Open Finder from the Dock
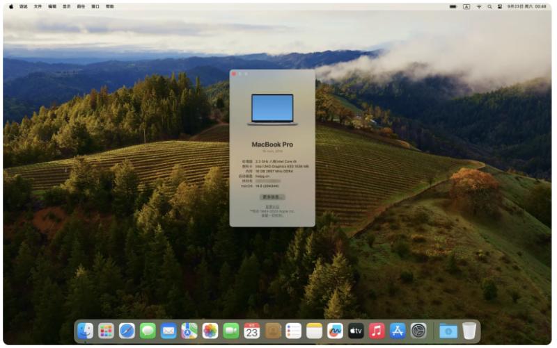Image resolution: width=557 pixels, height=348 pixels. click(x=85, y=331)
